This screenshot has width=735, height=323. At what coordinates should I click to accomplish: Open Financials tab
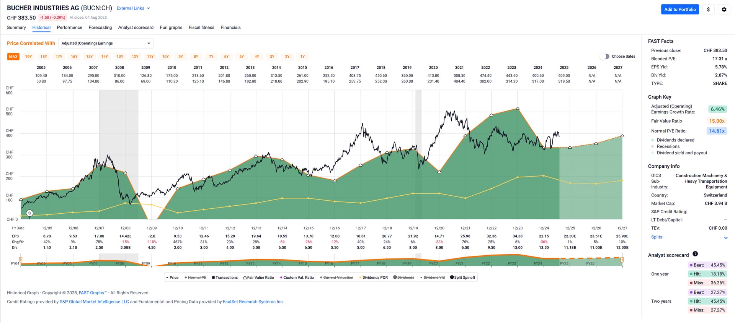pyautogui.click(x=230, y=28)
